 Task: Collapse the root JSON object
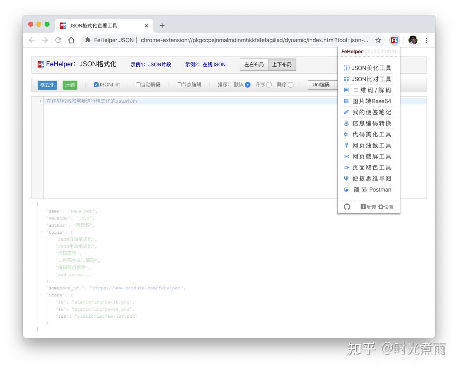point(32,204)
